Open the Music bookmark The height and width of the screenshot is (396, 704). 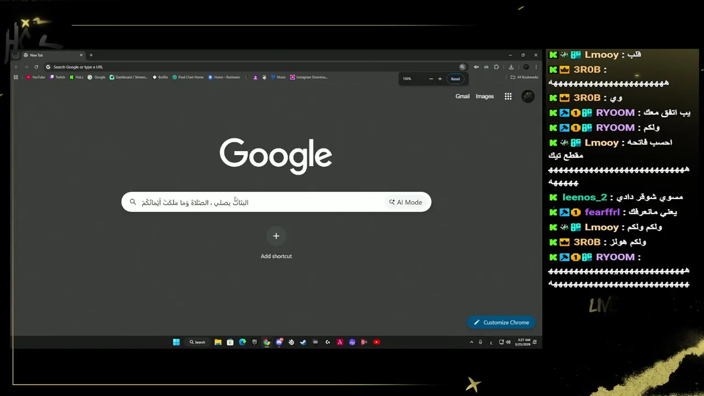point(278,77)
